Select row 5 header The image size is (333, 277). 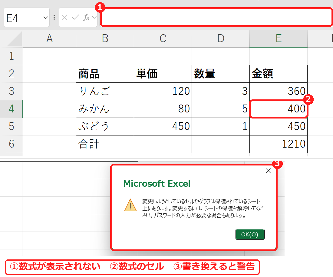(x=11, y=126)
